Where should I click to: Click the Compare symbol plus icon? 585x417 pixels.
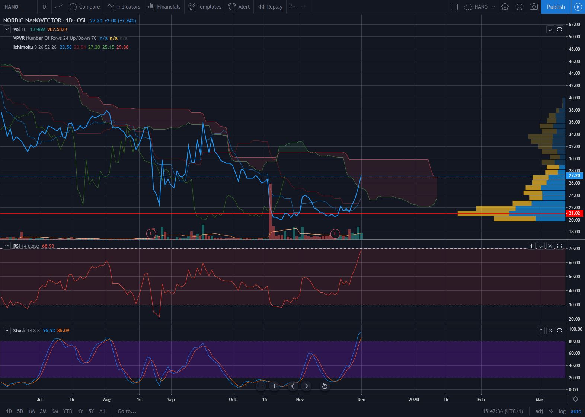pyautogui.click(x=73, y=7)
